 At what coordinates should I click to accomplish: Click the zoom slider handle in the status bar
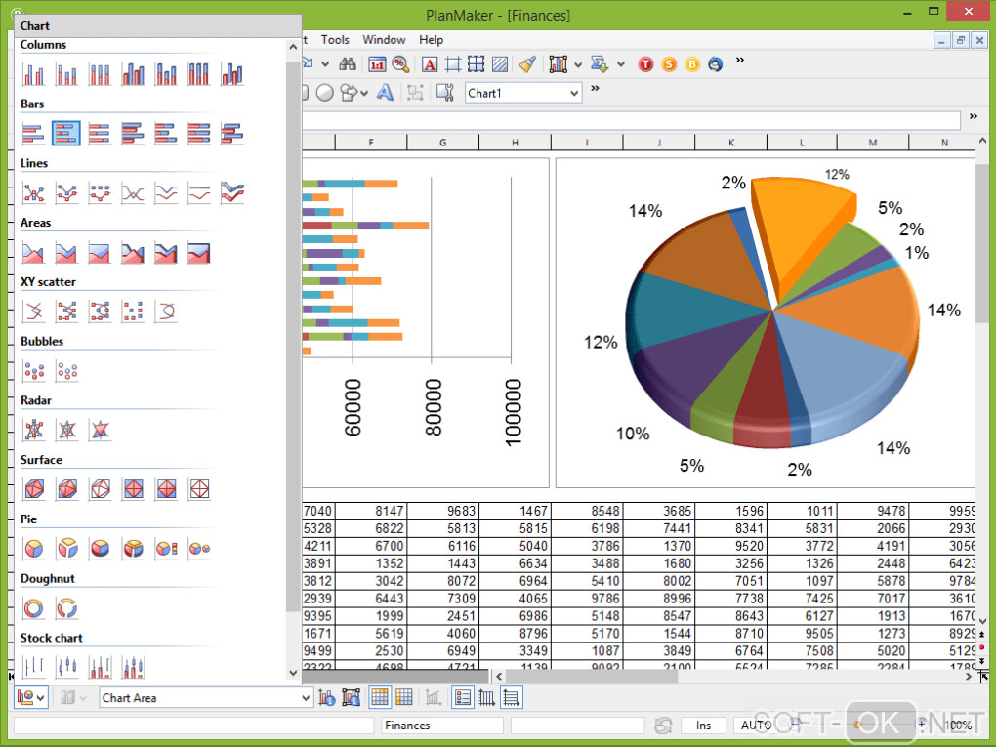[x=857, y=725]
